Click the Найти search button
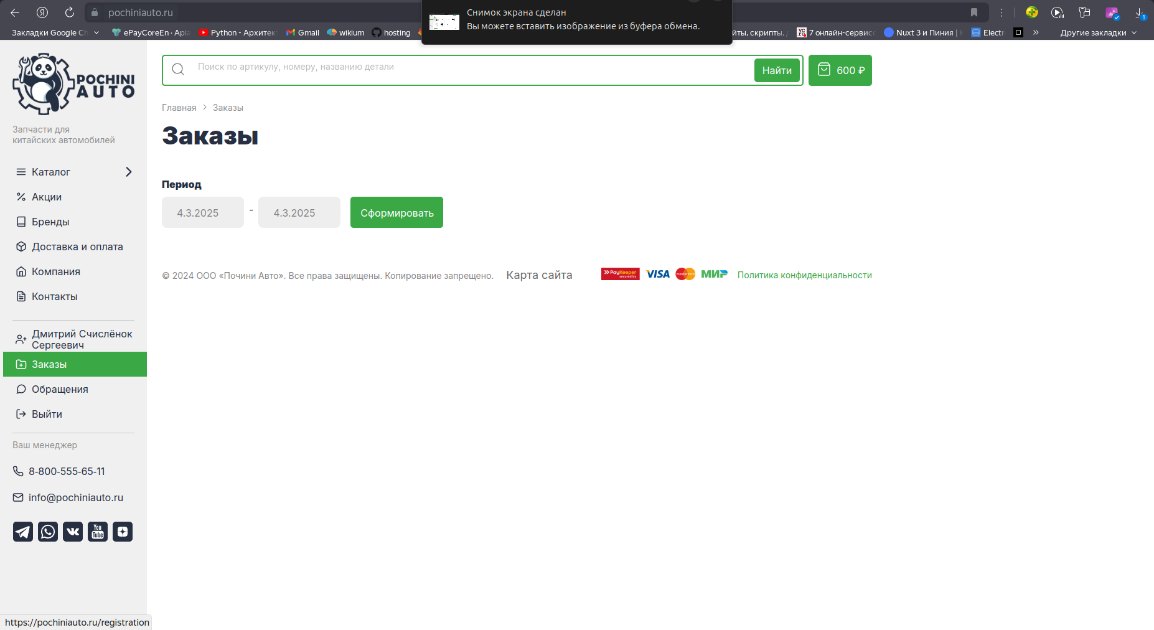The image size is (1154, 630). (777, 70)
